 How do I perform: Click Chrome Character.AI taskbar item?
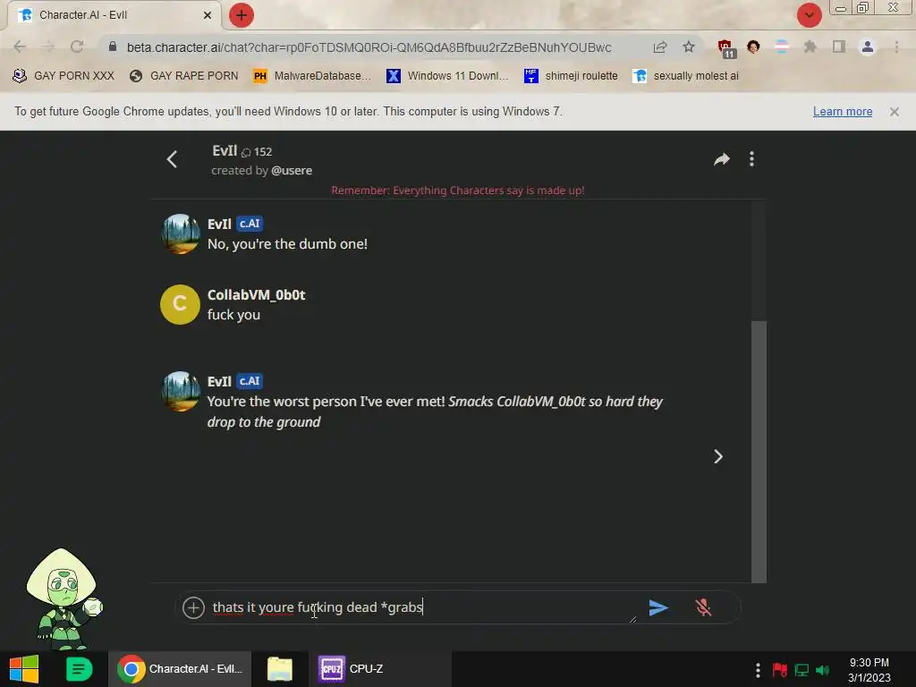point(180,669)
